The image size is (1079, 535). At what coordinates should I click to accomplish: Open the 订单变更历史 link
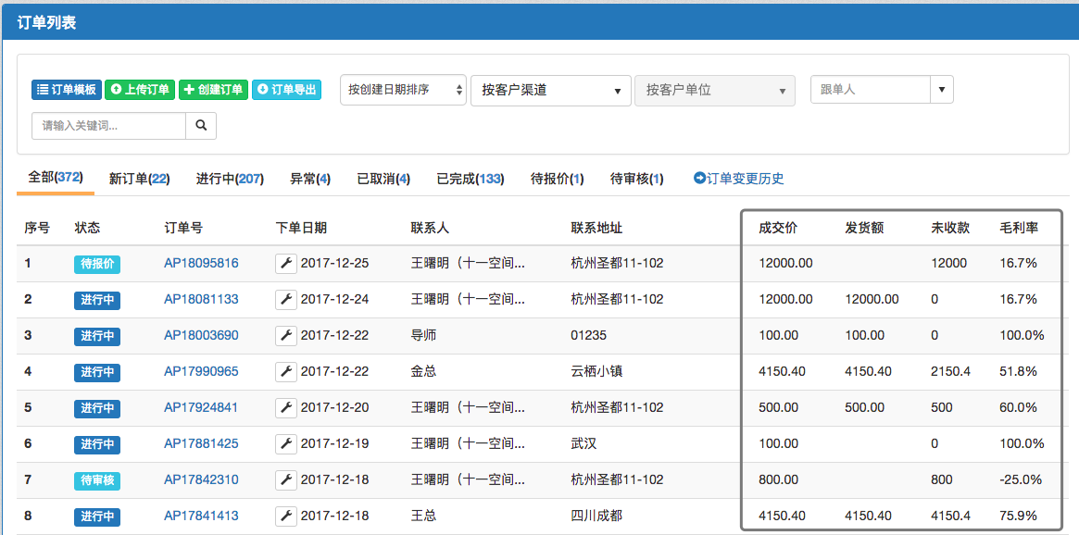coord(739,179)
